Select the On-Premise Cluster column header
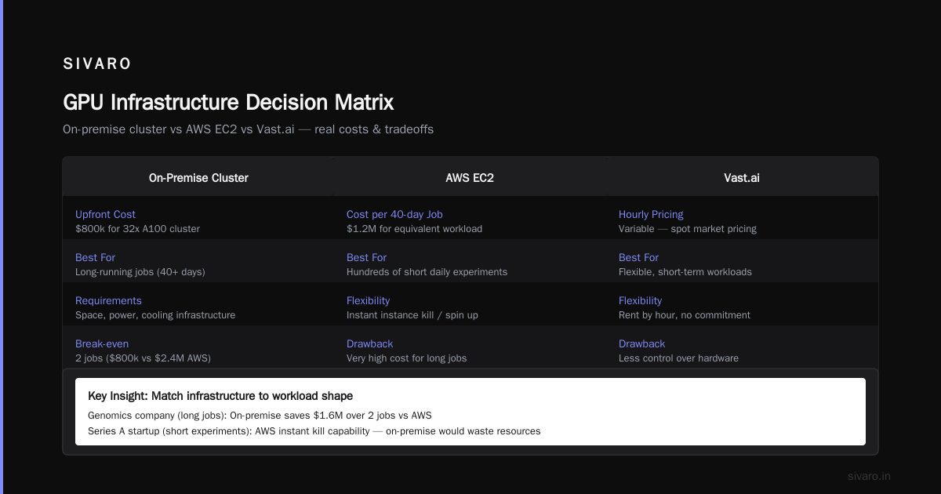941x494 pixels. [198, 178]
